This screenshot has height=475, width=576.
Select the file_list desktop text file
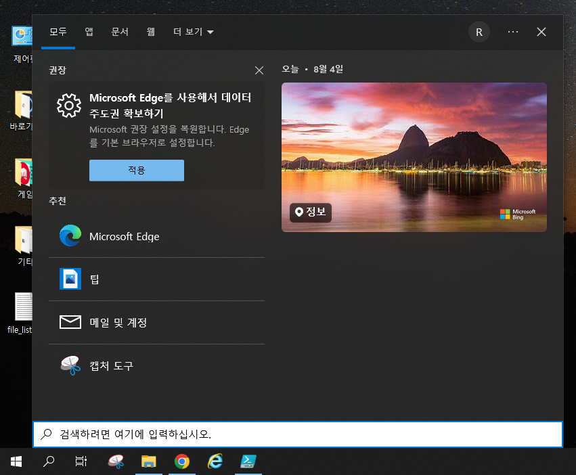[20, 313]
